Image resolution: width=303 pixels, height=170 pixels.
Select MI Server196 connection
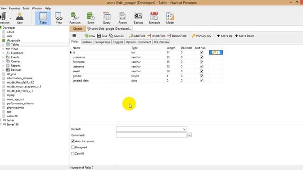coord(10,124)
